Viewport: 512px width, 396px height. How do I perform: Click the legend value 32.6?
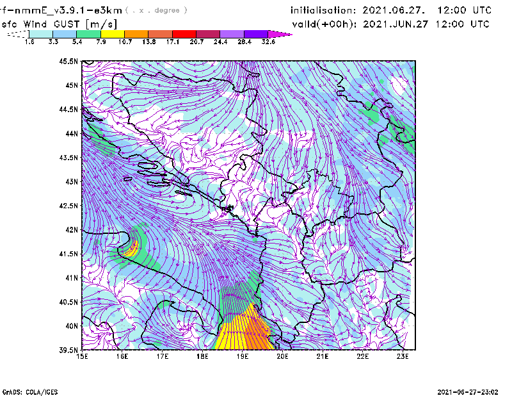click(x=268, y=42)
